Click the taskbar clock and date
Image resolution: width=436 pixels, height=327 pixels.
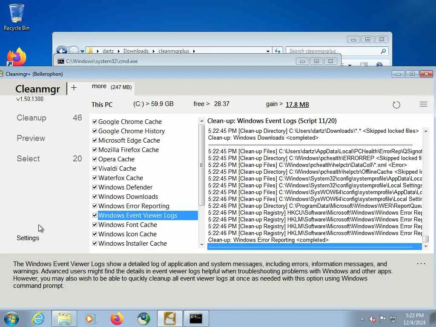click(414, 319)
